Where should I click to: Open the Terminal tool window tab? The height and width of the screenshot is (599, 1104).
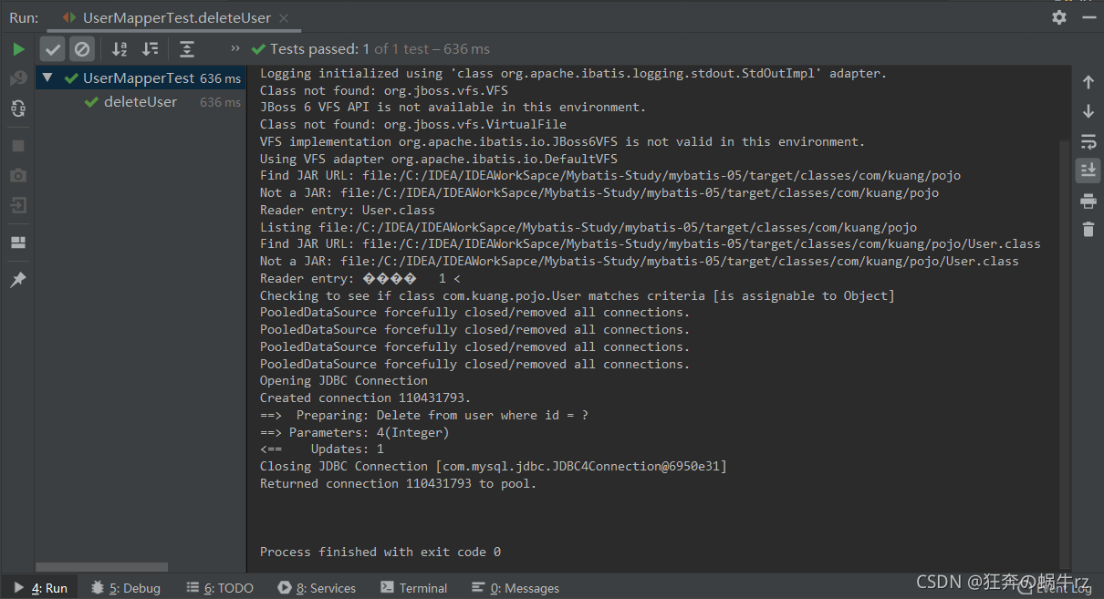pos(414,588)
